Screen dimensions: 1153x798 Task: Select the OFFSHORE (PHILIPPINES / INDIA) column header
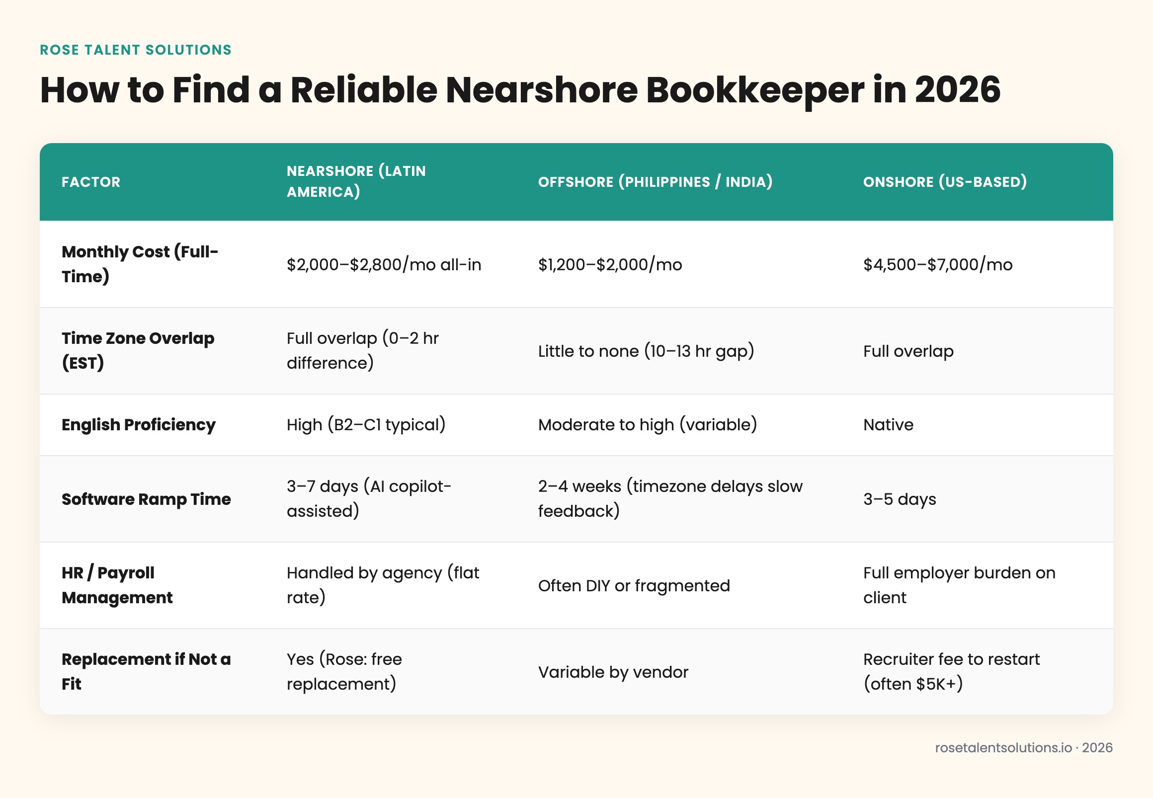pyautogui.click(x=655, y=181)
